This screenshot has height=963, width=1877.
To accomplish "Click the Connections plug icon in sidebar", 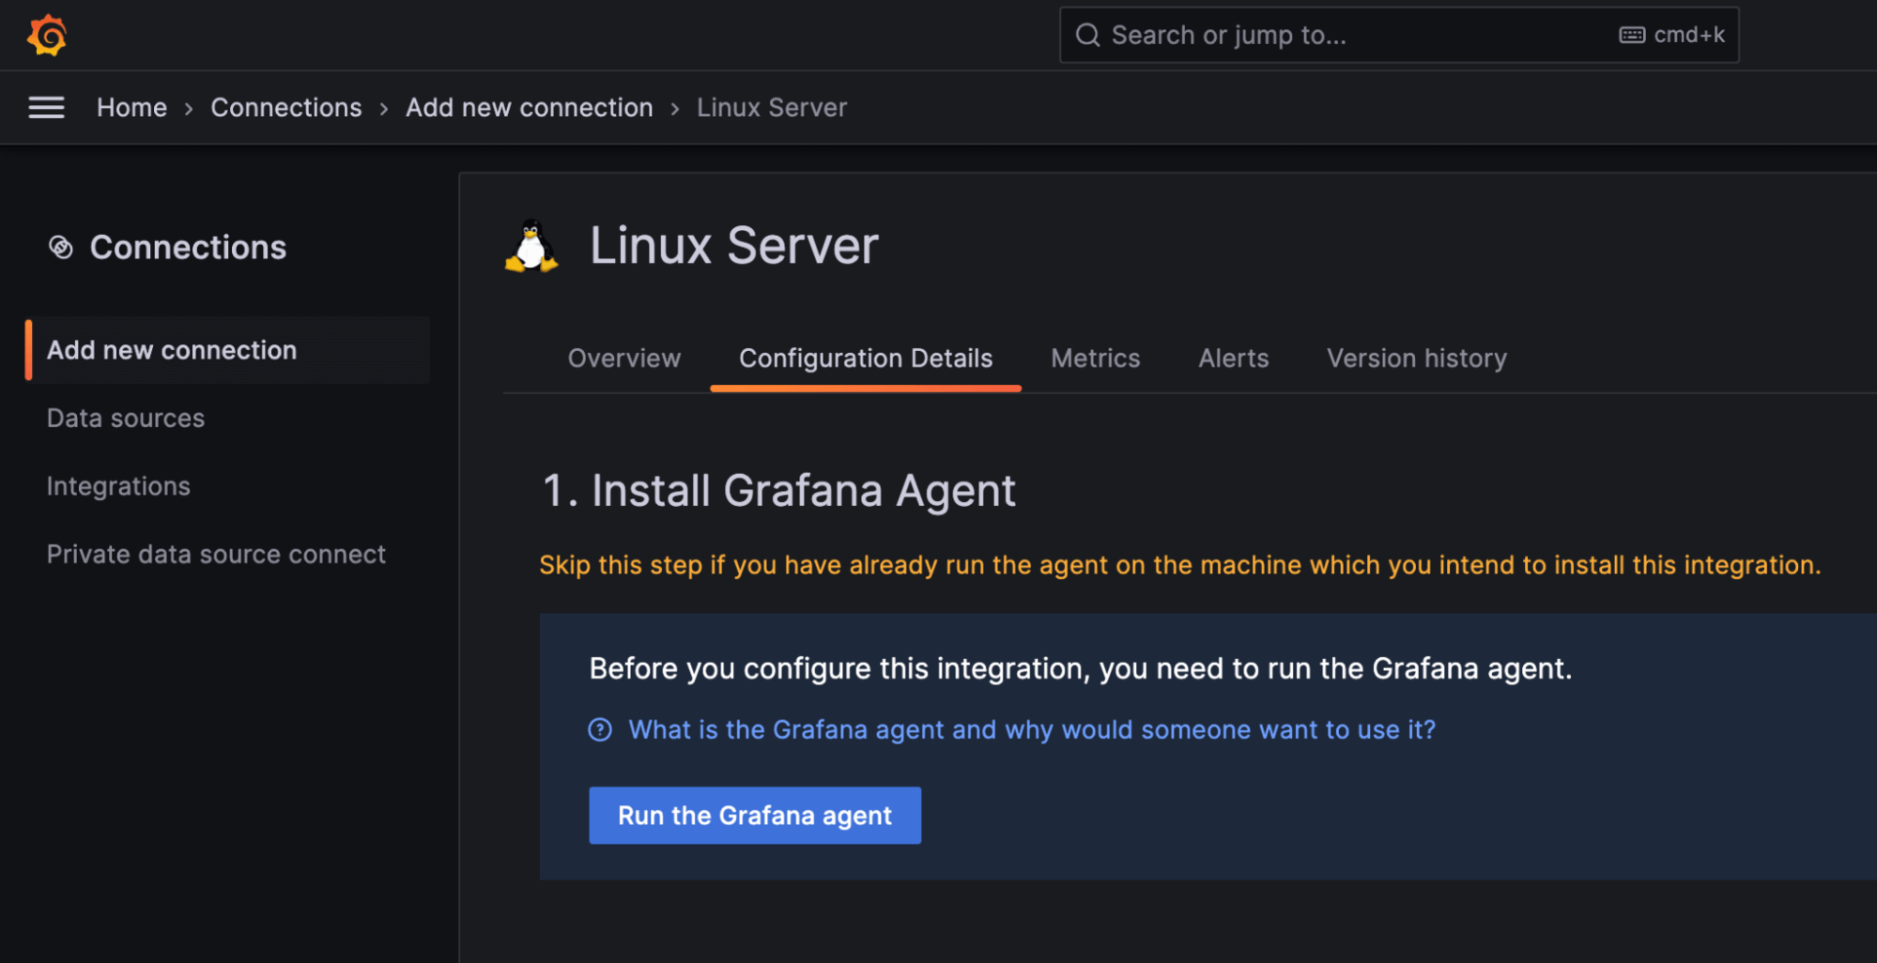I will (62, 247).
